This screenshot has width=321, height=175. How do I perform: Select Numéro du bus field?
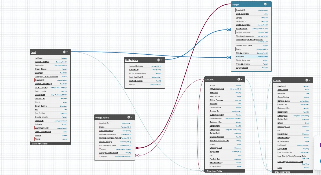click(x=145, y=81)
